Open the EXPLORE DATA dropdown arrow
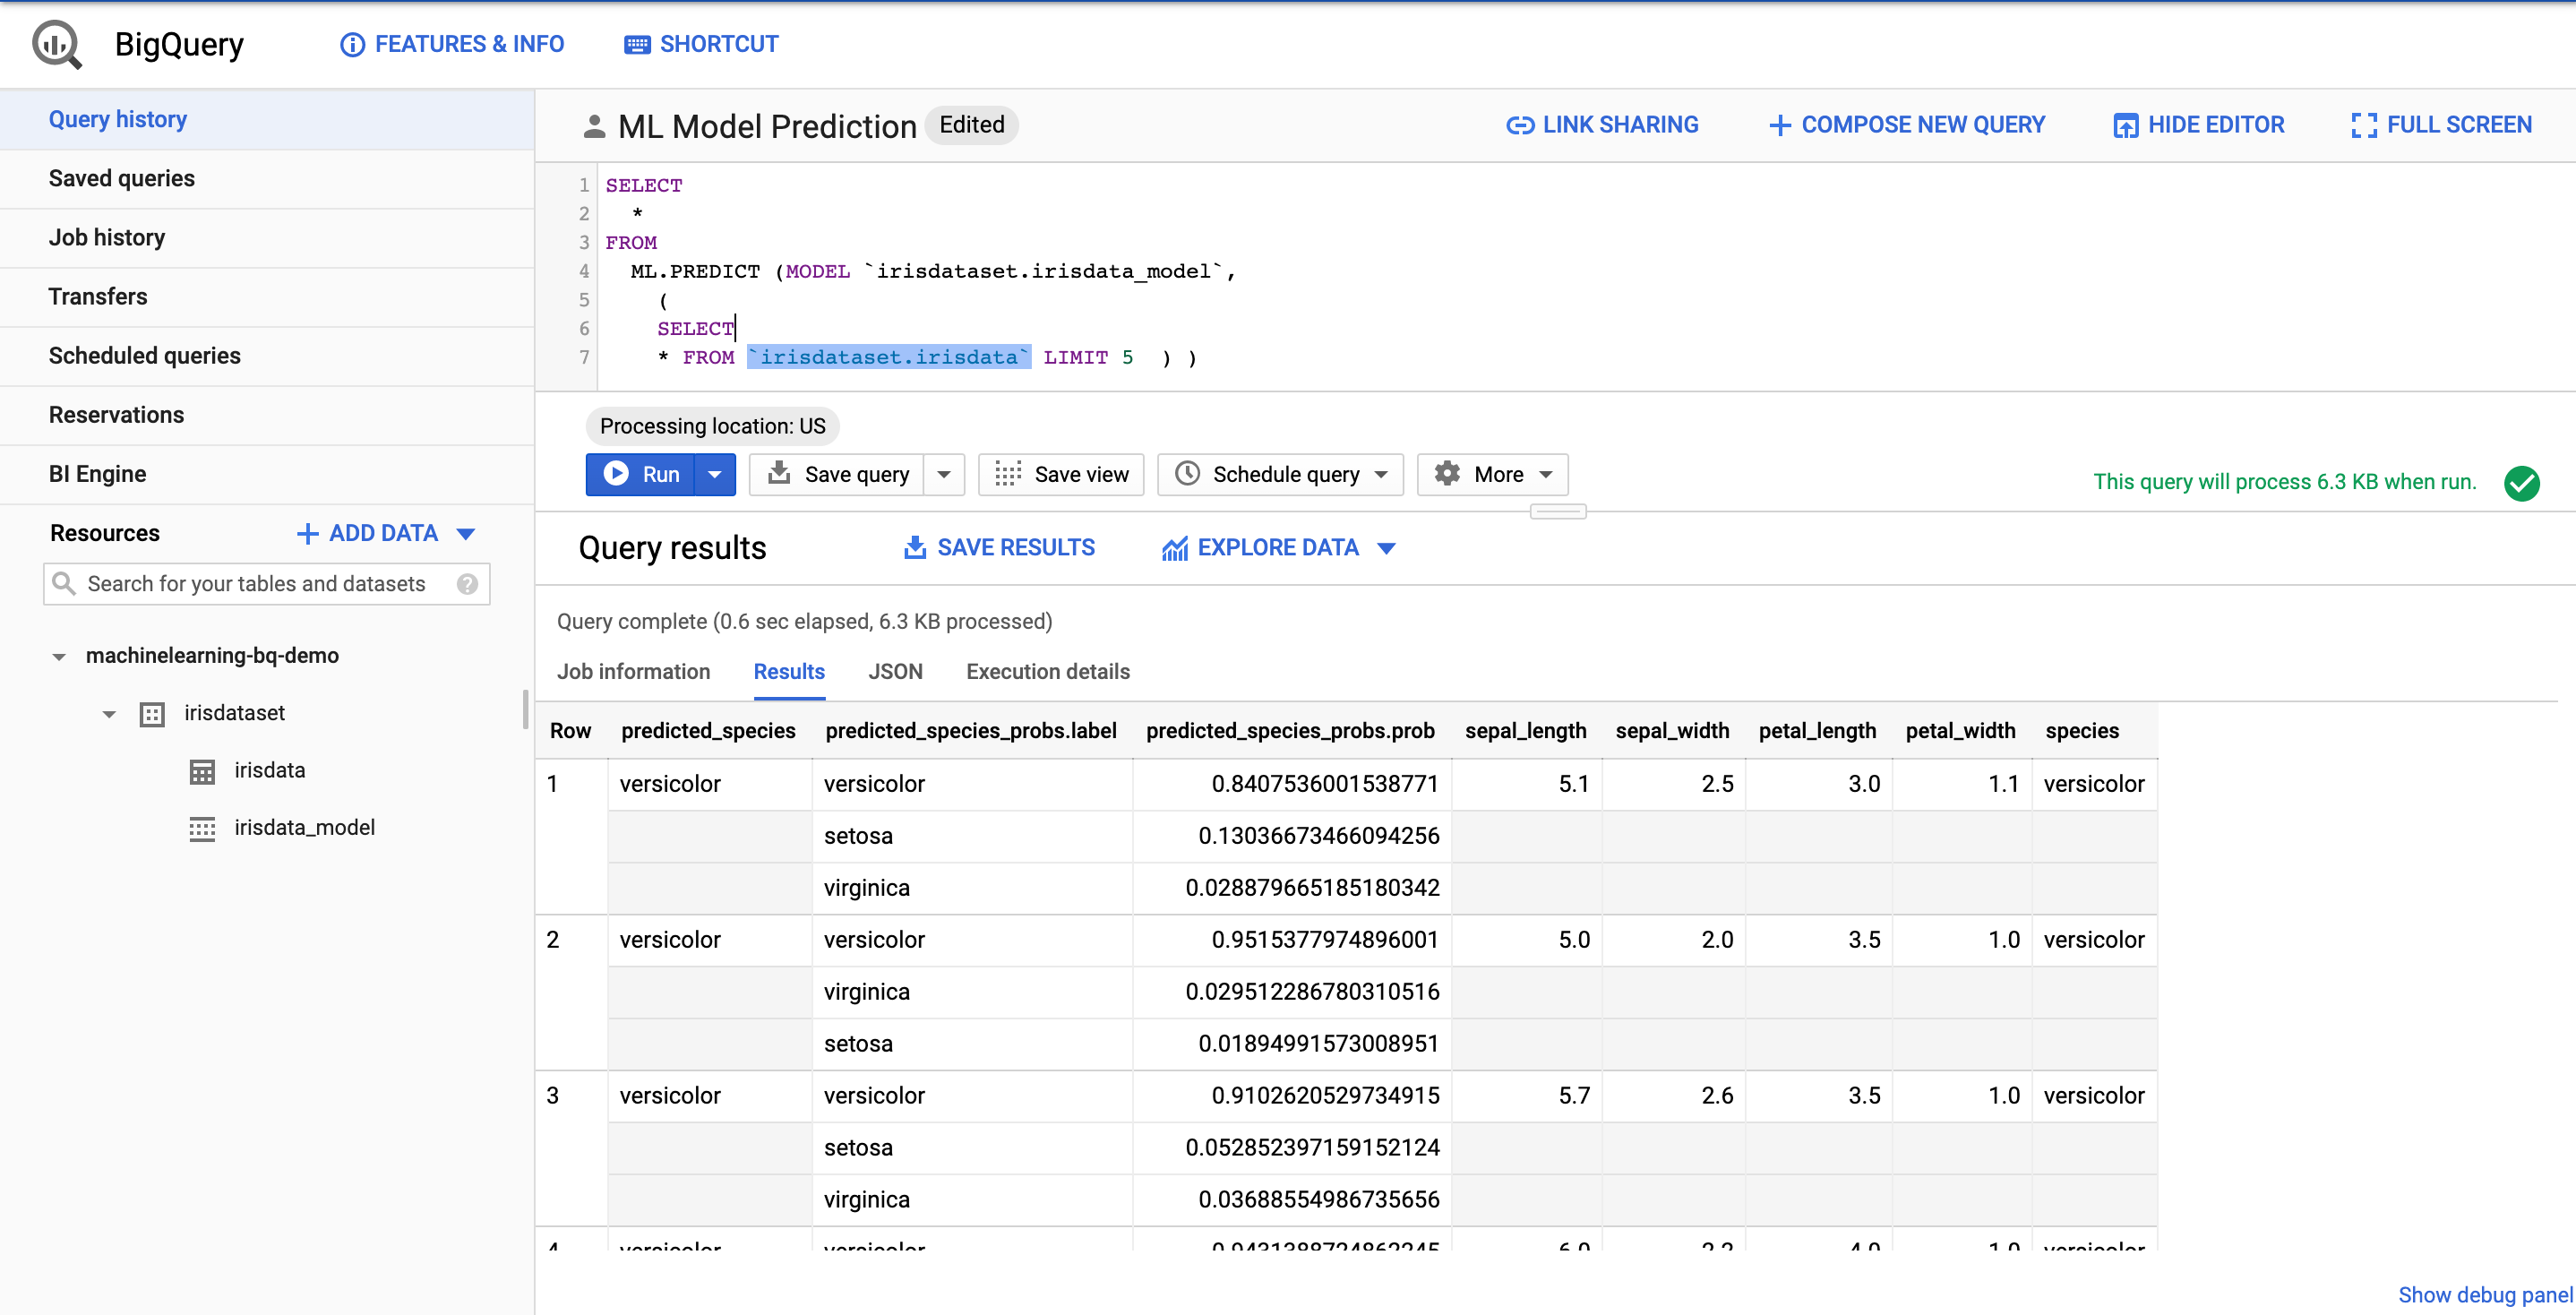This screenshot has width=2576, height=1315. (1387, 547)
